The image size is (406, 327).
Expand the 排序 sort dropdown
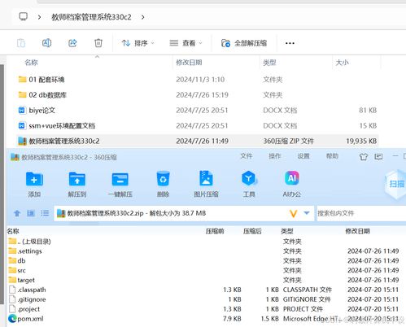pyautogui.click(x=138, y=43)
